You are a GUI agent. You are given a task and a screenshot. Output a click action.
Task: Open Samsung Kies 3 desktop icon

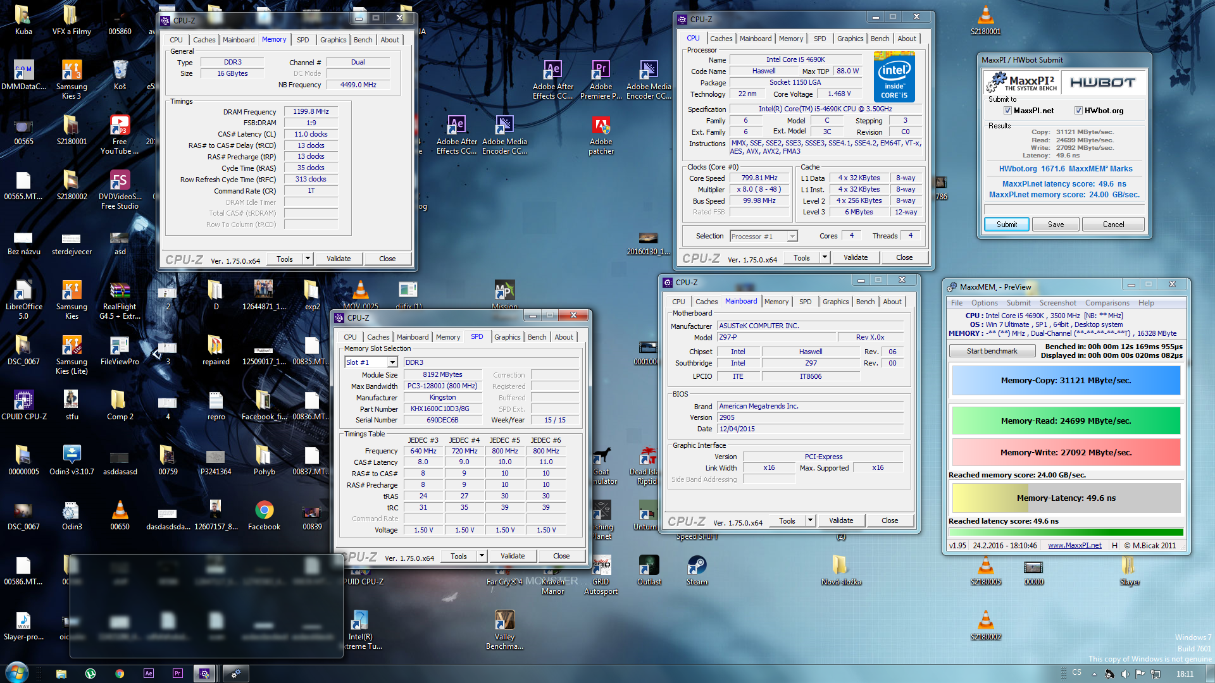[72, 80]
